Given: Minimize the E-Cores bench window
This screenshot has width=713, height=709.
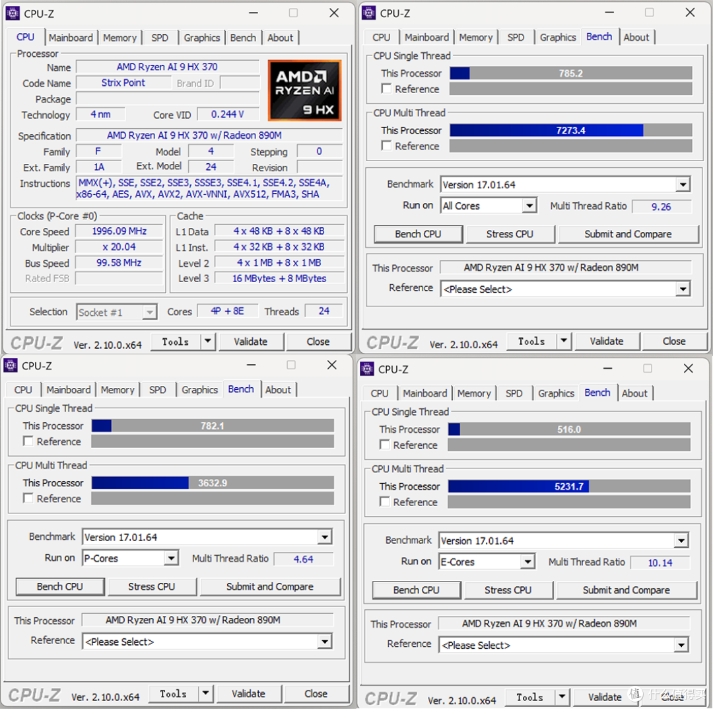Looking at the screenshot, I should [x=608, y=369].
